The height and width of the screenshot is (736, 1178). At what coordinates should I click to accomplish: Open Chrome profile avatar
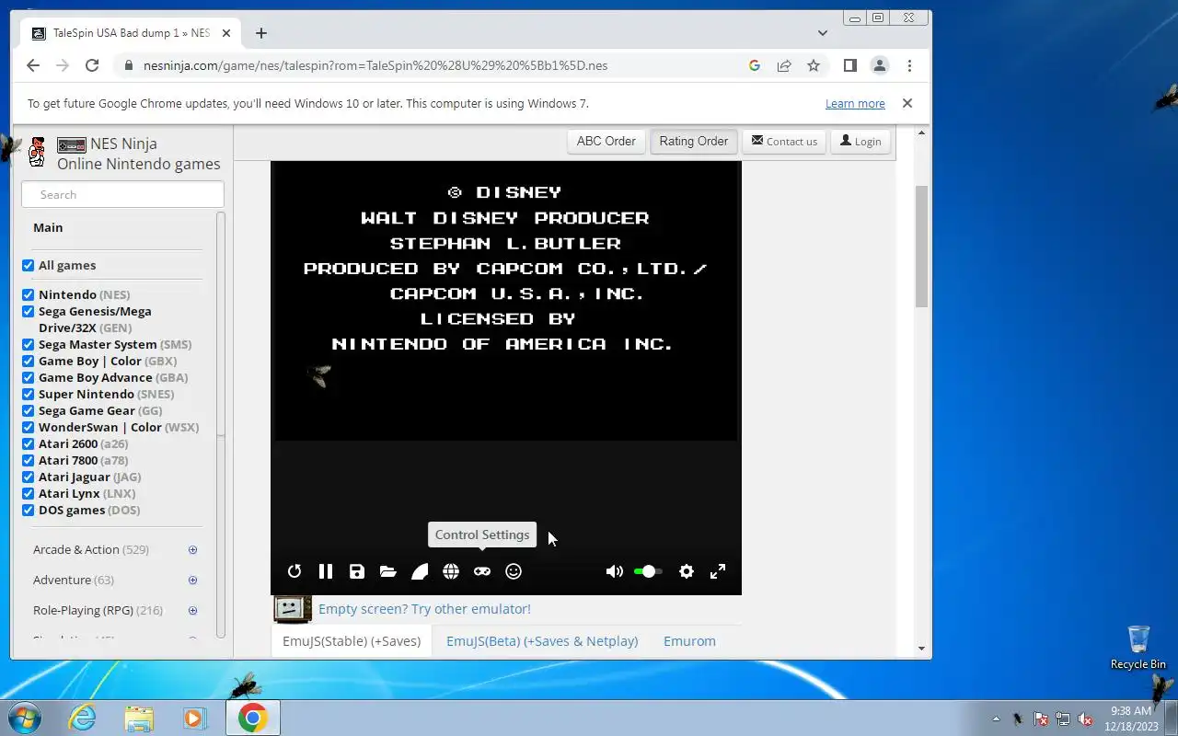[880, 65]
